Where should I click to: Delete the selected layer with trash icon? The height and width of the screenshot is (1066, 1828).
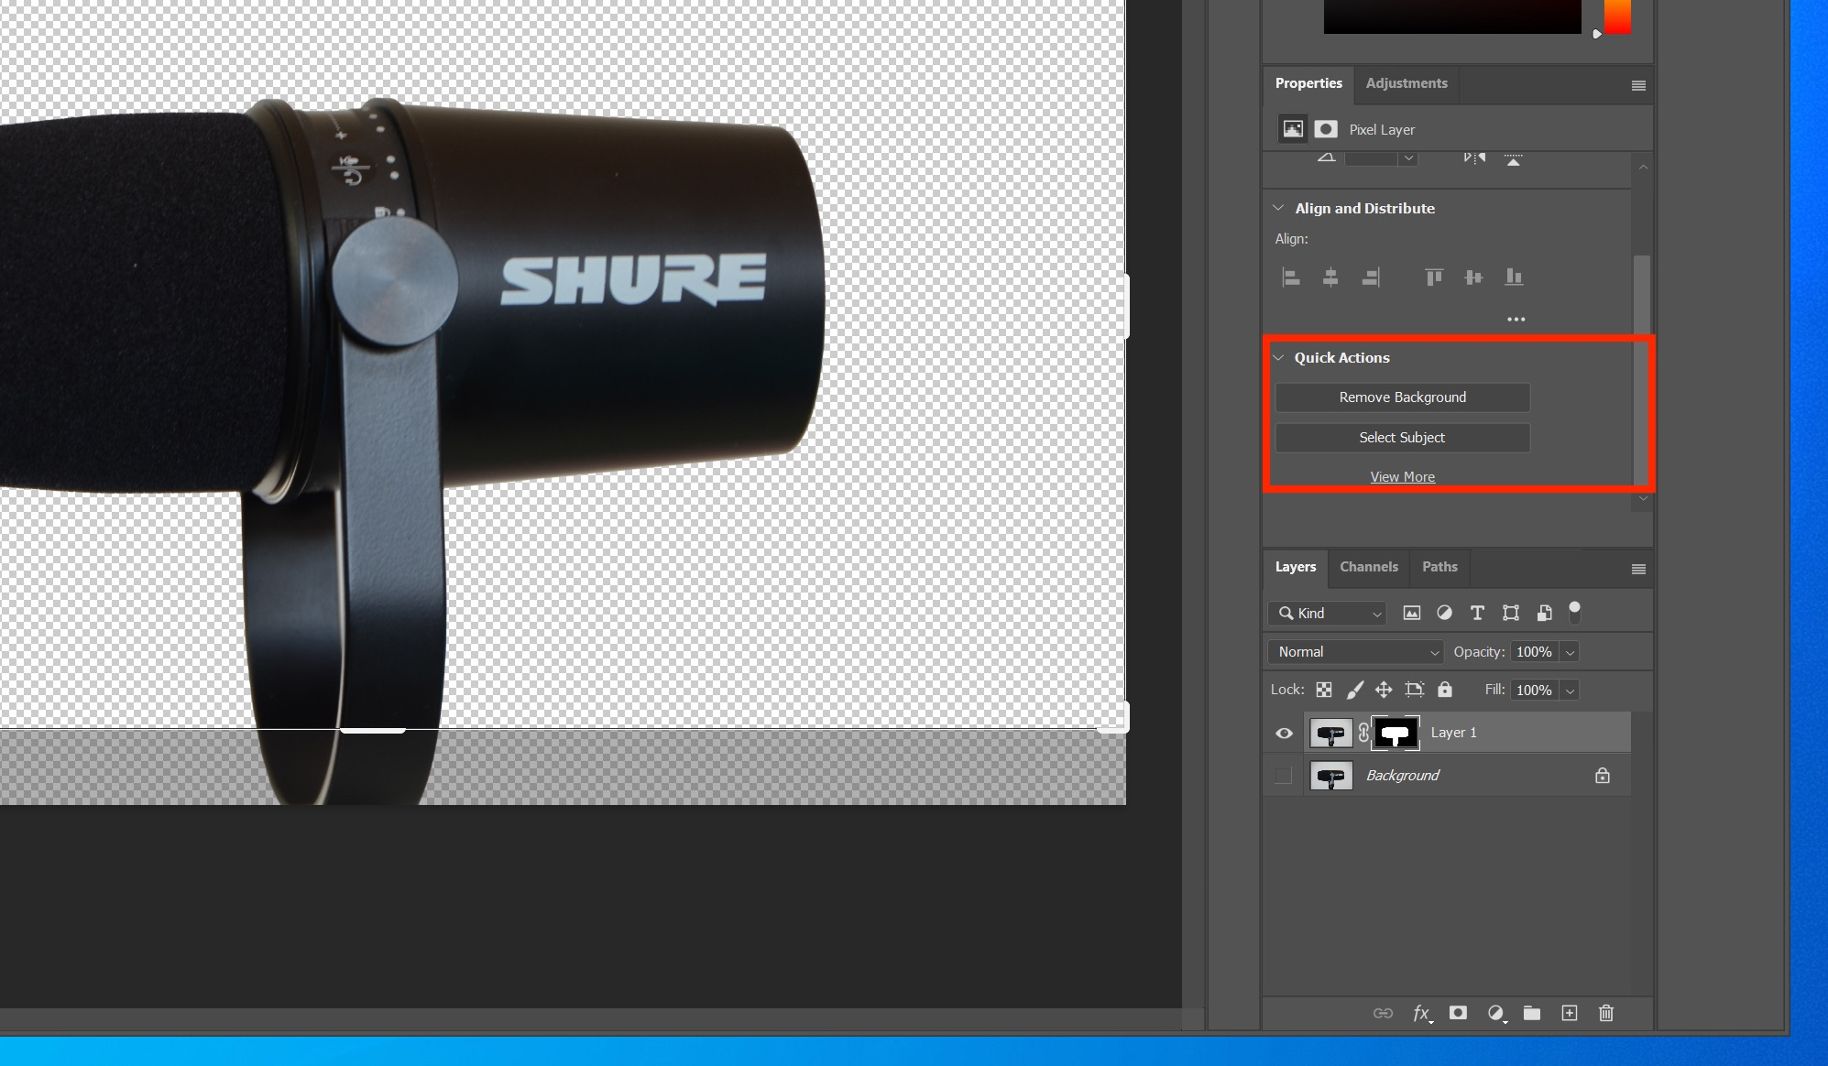click(x=1606, y=1013)
